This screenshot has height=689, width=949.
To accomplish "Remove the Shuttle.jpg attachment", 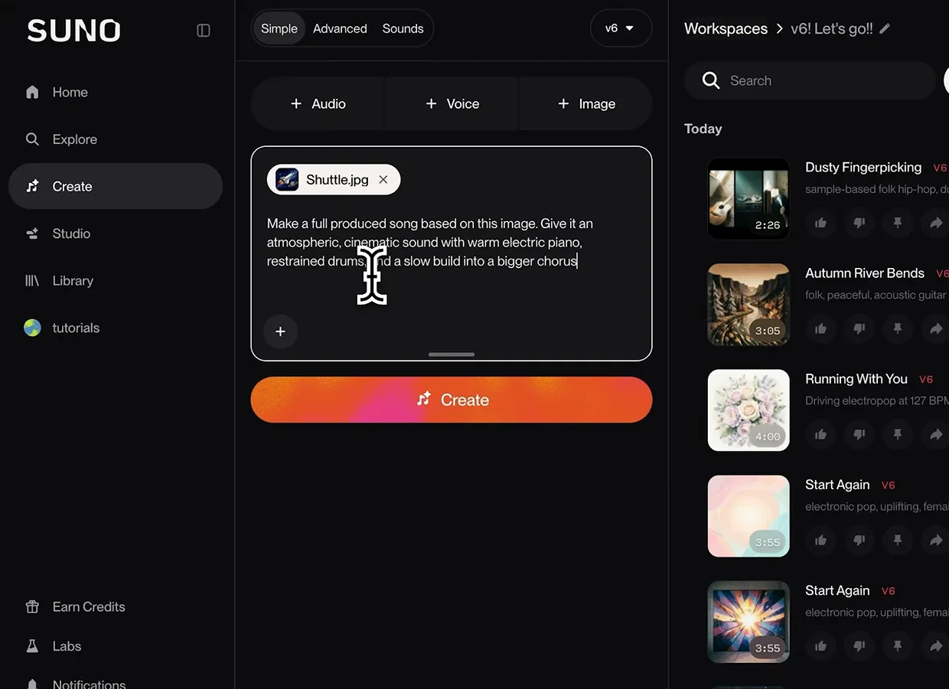I will coord(383,180).
